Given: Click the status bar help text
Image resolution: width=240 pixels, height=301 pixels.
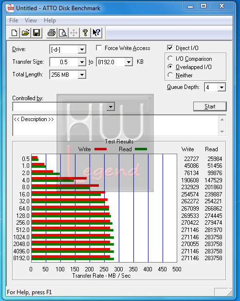Looking at the screenshot, I should (x=29, y=292).
